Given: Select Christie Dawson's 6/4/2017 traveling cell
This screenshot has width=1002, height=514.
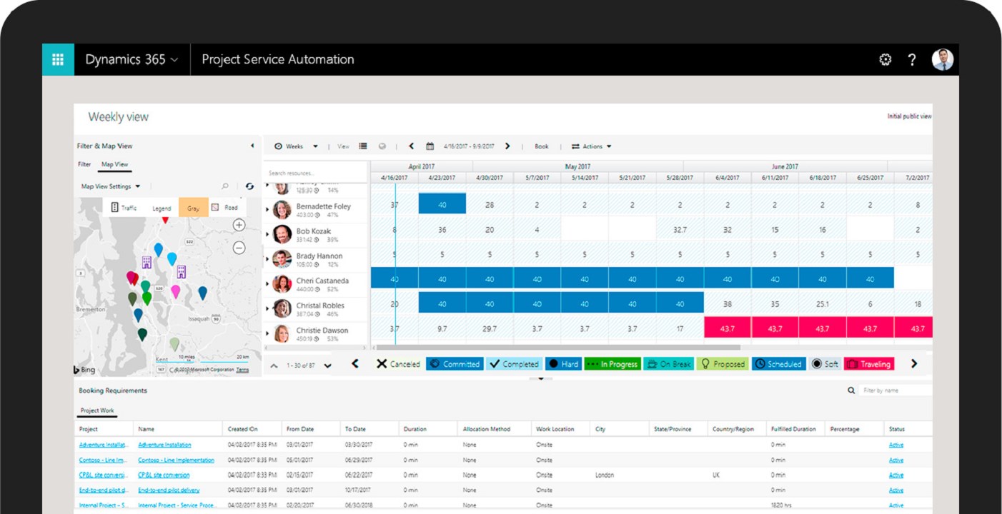Looking at the screenshot, I should 728,328.
